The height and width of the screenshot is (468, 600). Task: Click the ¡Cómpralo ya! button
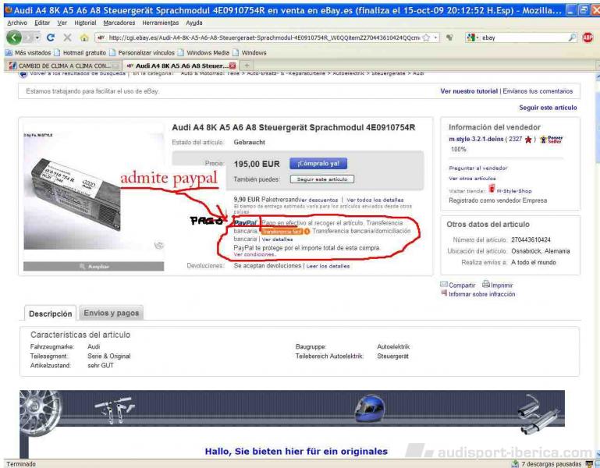tap(318, 163)
